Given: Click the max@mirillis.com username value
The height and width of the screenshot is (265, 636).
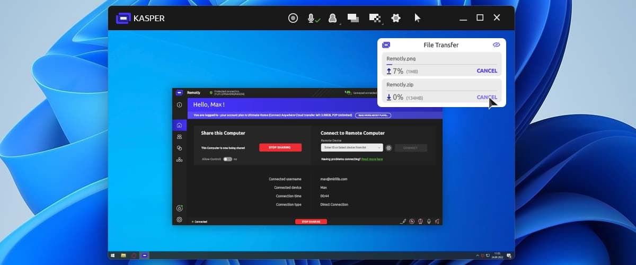Looking at the screenshot, I should tap(334, 179).
